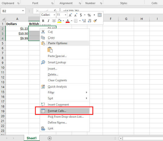Click the previous sheet navigation arrow

7,138
